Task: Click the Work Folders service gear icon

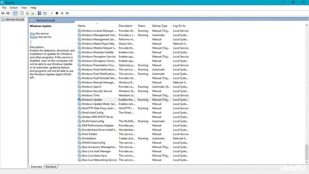Action: click(x=79, y=134)
